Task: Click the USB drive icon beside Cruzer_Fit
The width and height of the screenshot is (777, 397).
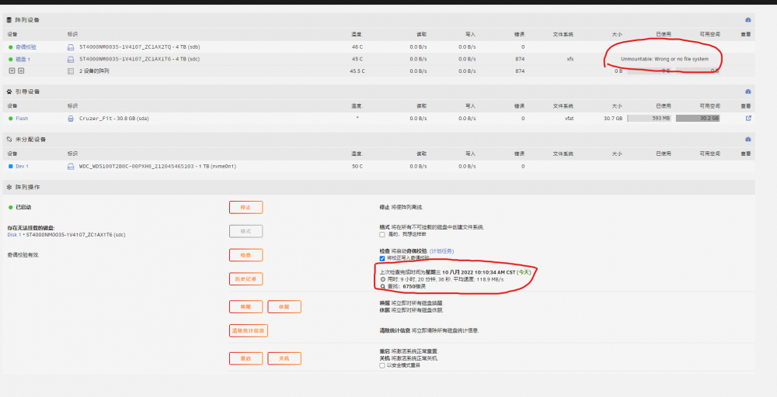Action: coord(71,119)
